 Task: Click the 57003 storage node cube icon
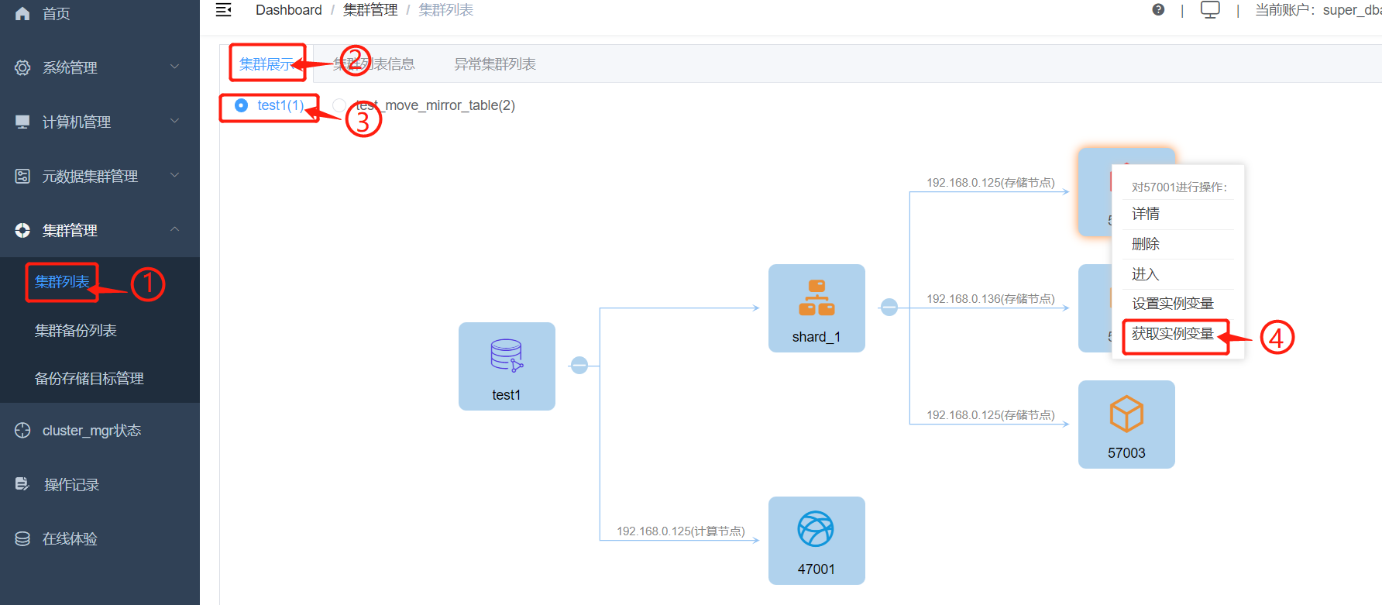pos(1126,414)
